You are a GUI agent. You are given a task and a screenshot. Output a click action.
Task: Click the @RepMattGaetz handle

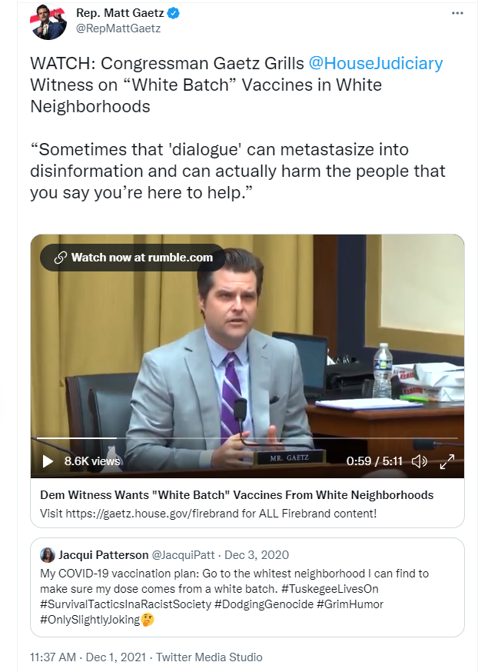[x=118, y=28]
